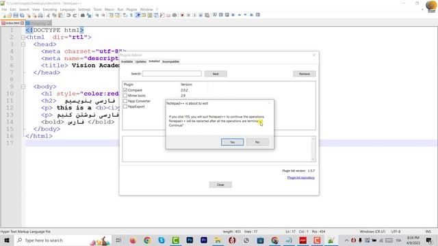This screenshot has width=438, height=246.
Task: Click the Copy toolbar icon
Action: pos(54,15)
